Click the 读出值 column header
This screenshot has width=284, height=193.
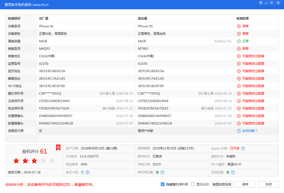tap(143, 19)
